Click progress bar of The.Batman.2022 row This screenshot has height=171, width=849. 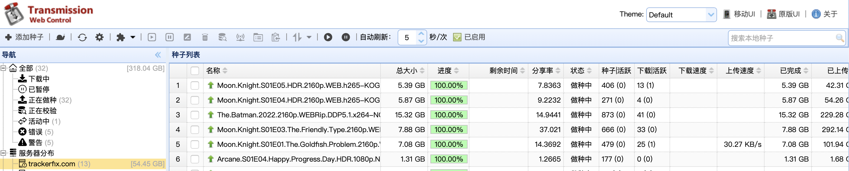(449, 115)
